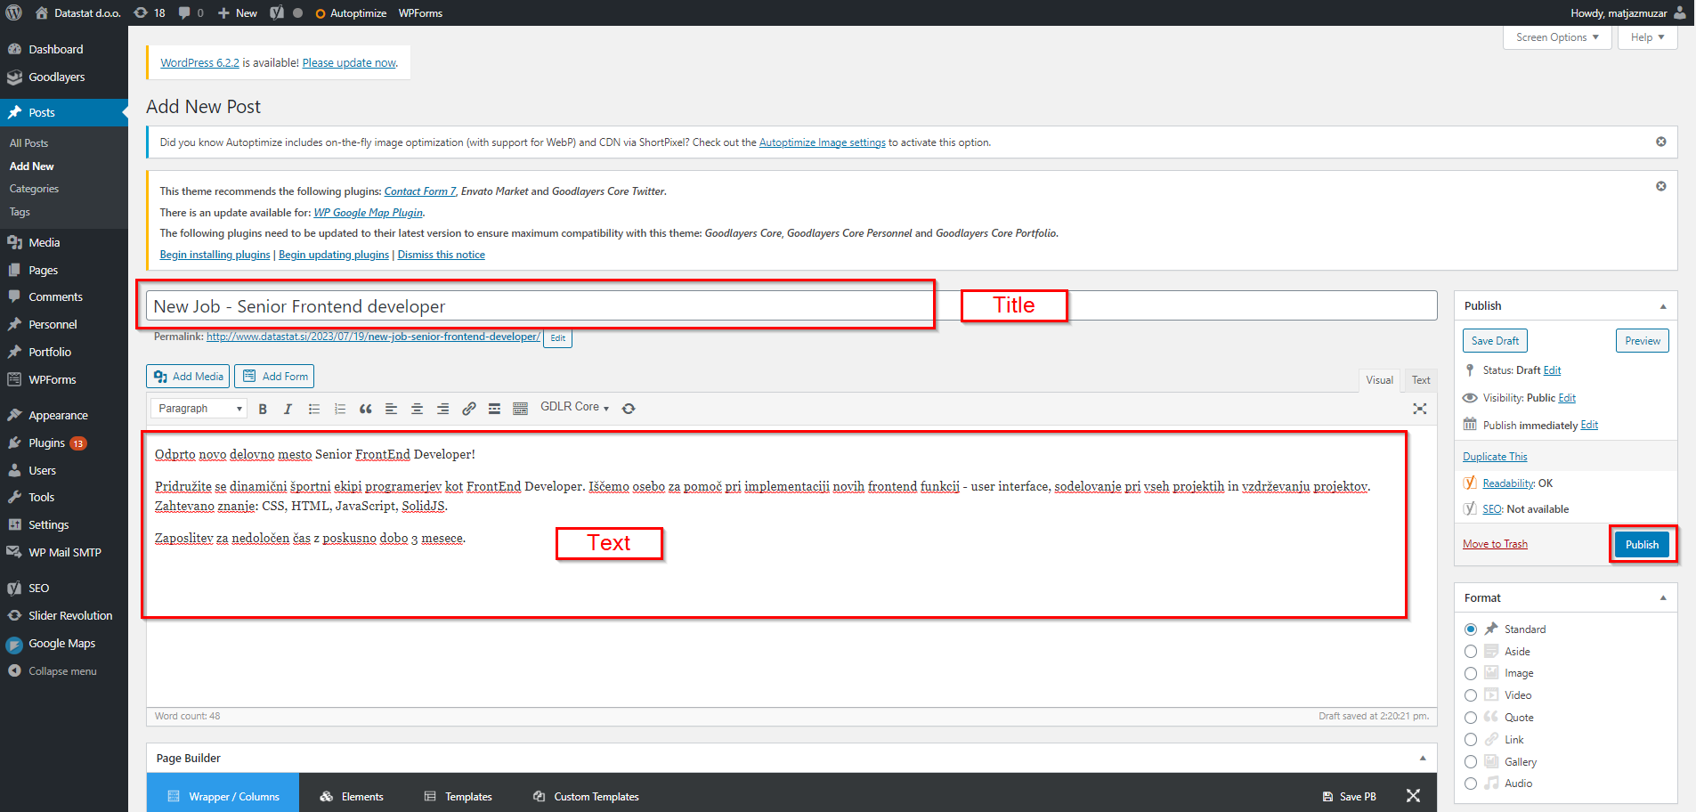Select Link post format
The image size is (1696, 812).
tap(1471, 740)
